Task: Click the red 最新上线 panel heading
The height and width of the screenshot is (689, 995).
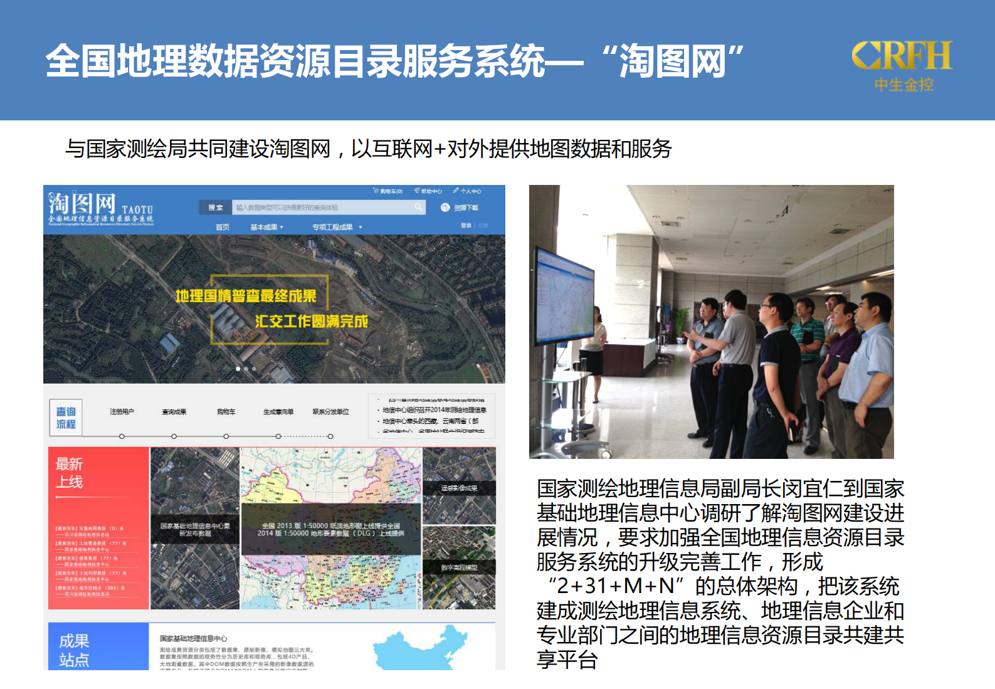Action: tap(70, 473)
